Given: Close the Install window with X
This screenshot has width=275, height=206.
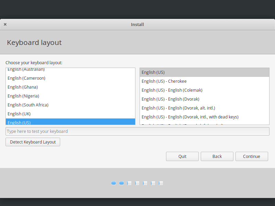Looking at the screenshot, I should tap(5, 24).
